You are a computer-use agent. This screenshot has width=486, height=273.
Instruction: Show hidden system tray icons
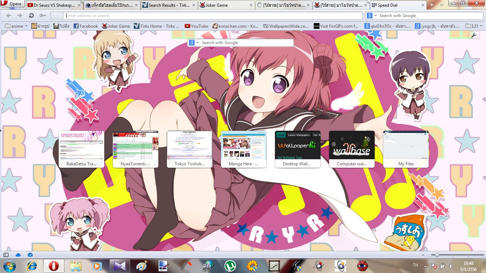click(426, 266)
